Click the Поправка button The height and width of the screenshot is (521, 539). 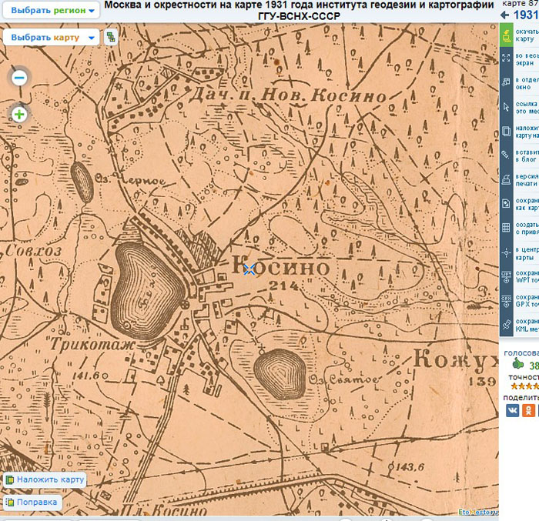tap(32, 502)
